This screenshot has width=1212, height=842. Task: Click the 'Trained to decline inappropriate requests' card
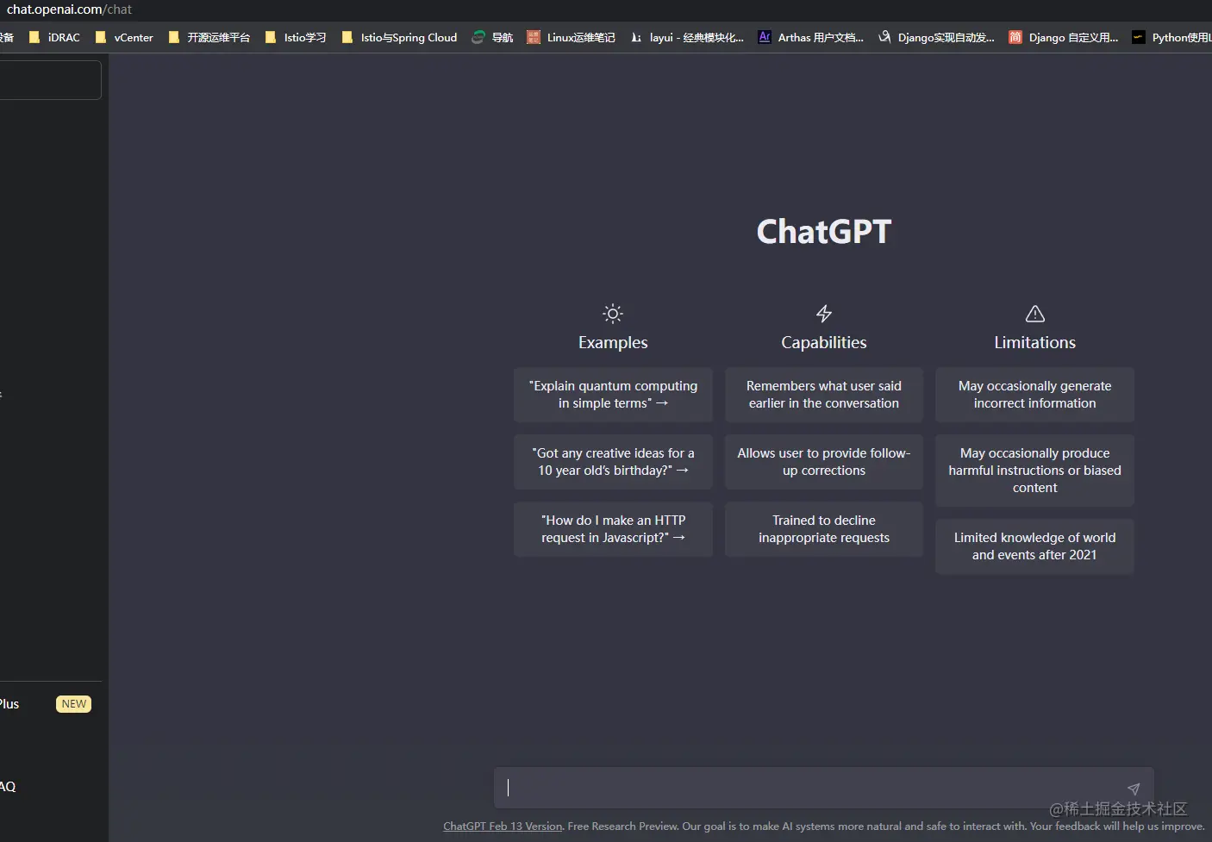824,529
